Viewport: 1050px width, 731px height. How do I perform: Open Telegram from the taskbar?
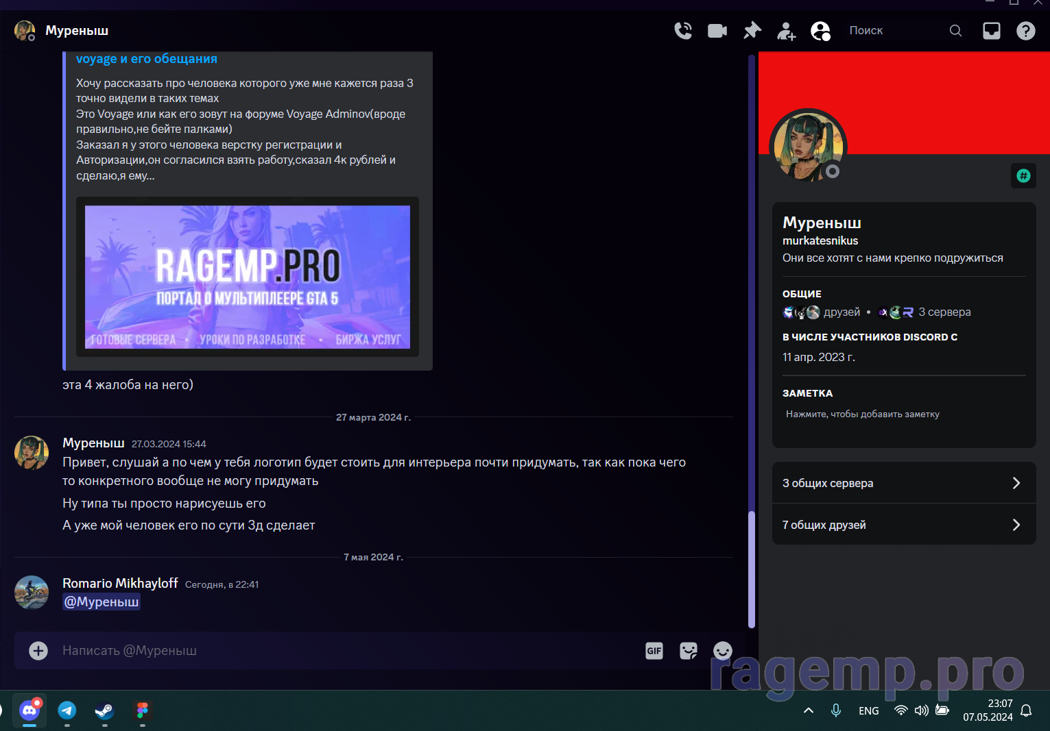(67, 710)
